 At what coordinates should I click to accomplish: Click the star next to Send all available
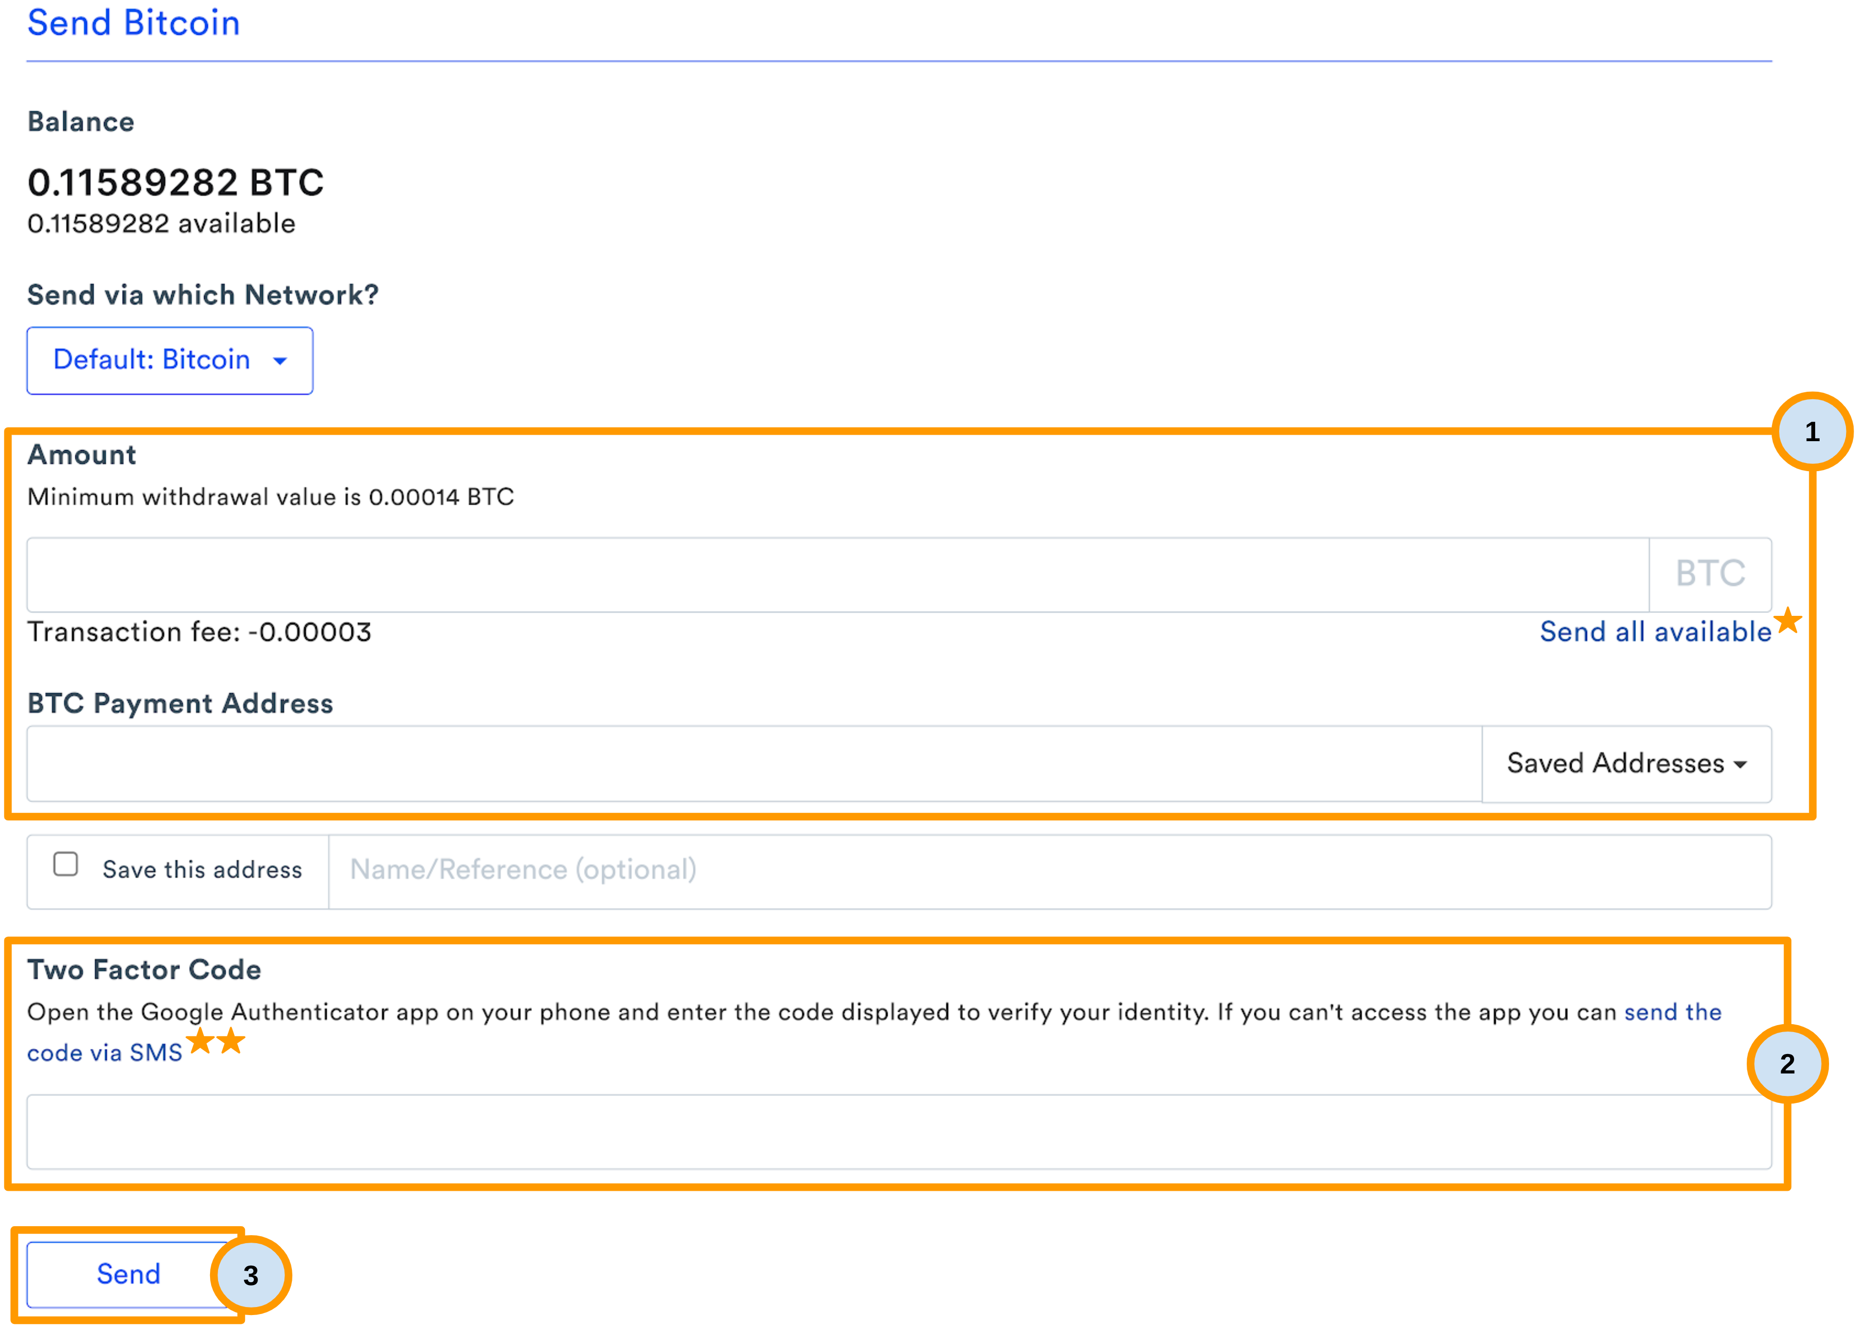click(x=1789, y=621)
